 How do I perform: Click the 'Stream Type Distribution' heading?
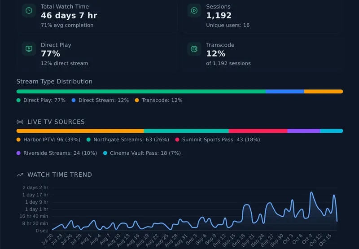[54, 82]
